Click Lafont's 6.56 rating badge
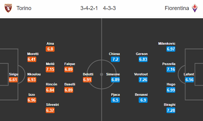 tap(189, 80)
